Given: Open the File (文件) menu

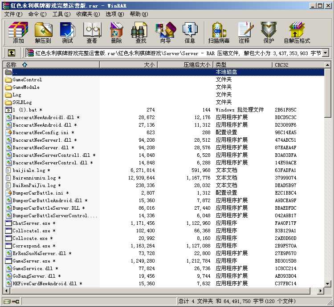Looking at the screenshot, I should [13, 14].
